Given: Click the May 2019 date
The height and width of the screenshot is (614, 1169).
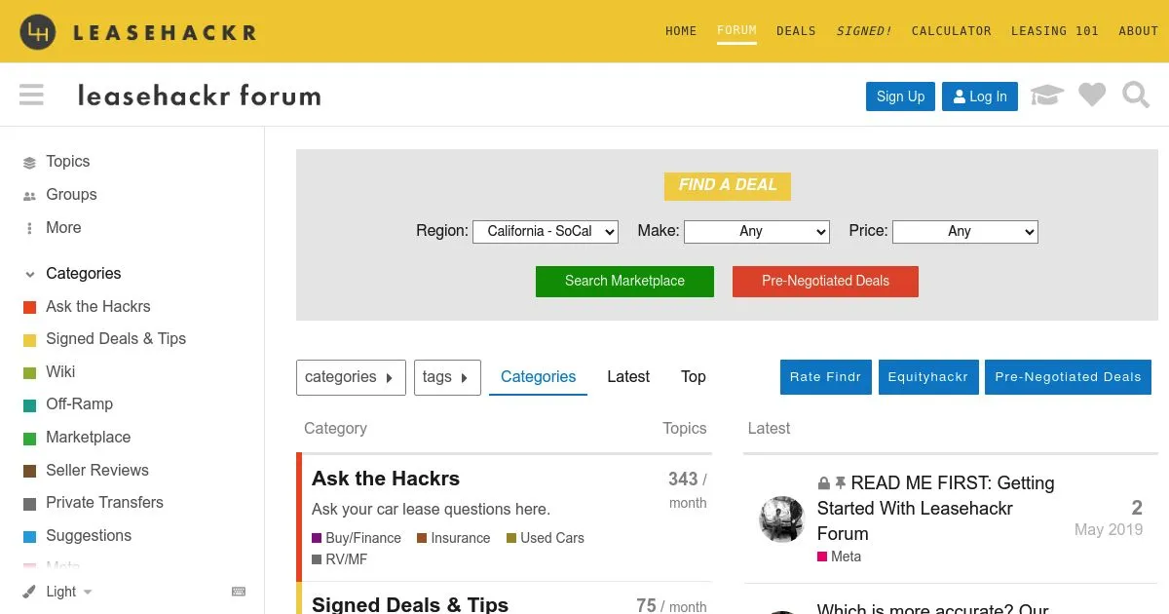Looking at the screenshot, I should (x=1109, y=530).
